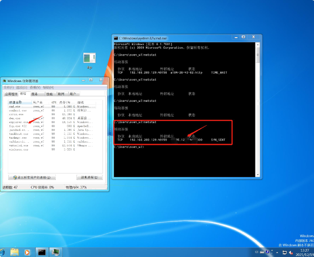Sort processes by the 映像名称 column header
314x257 pixels.
17,101
